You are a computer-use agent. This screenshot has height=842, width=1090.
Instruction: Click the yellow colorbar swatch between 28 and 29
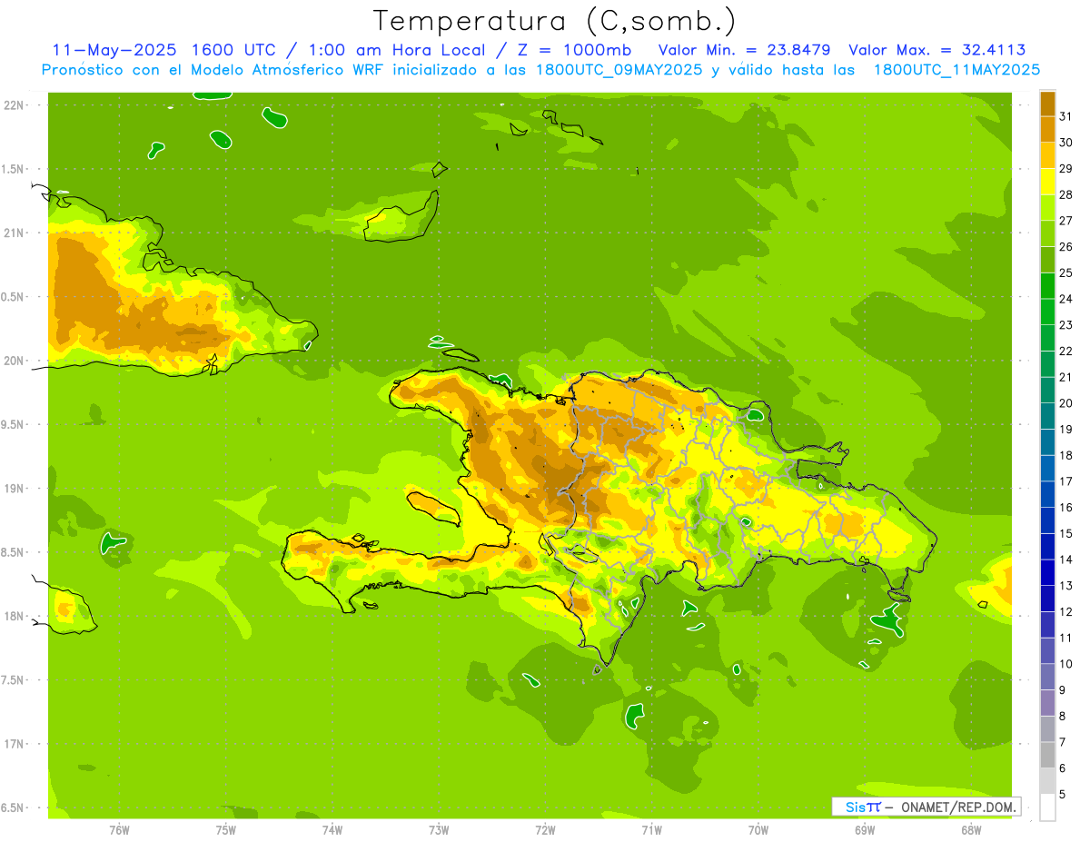1047,182
